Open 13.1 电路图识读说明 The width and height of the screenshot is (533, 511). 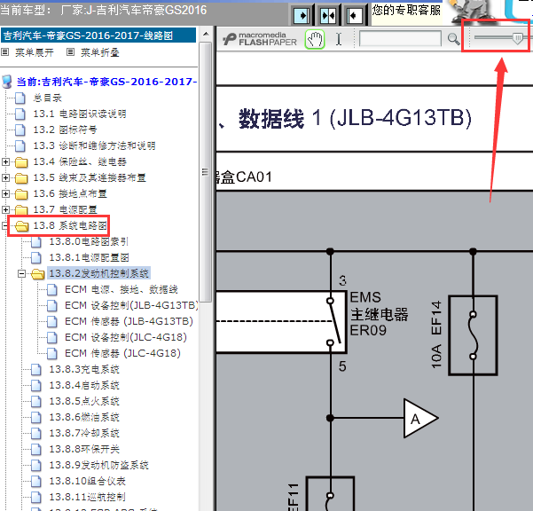pos(80,114)
